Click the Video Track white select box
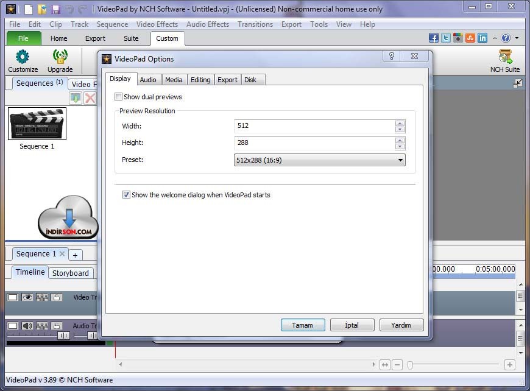The image size is (530, 391). (13, 297)
